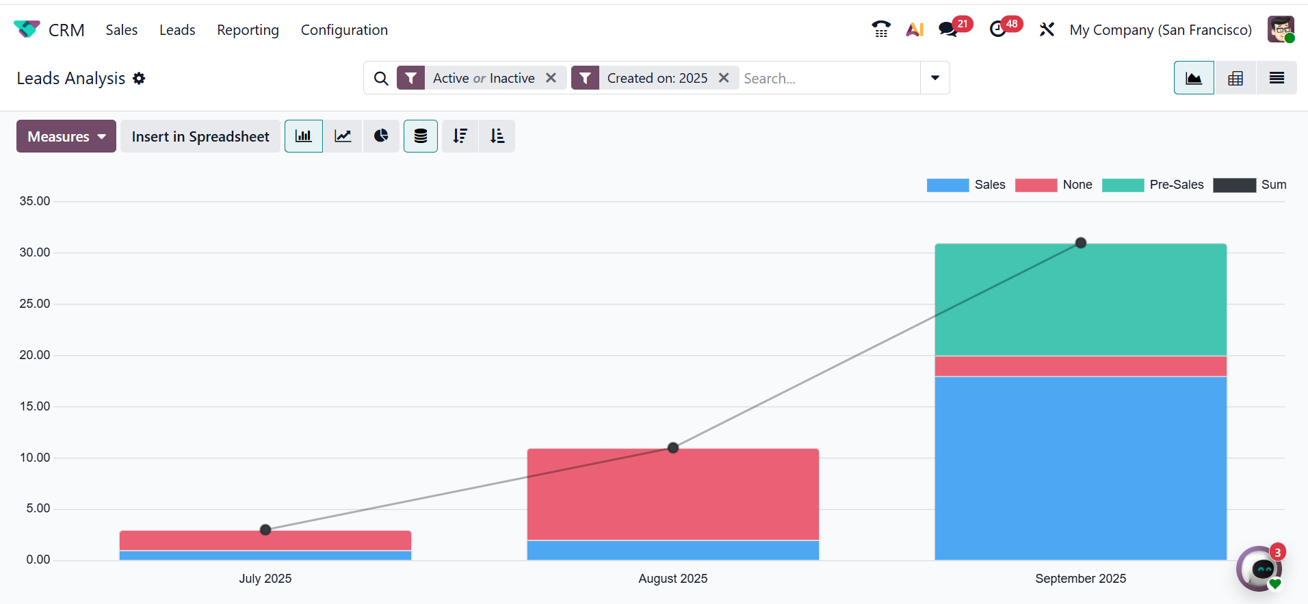Toggle the Sales legend series
This screenshot has height=604, width=1308.
pos(966,185)
